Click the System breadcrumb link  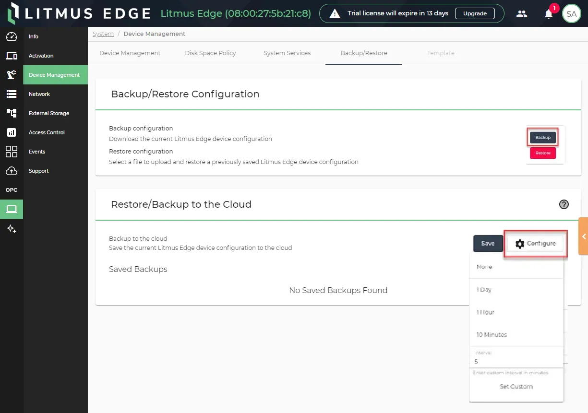(103, 34)
